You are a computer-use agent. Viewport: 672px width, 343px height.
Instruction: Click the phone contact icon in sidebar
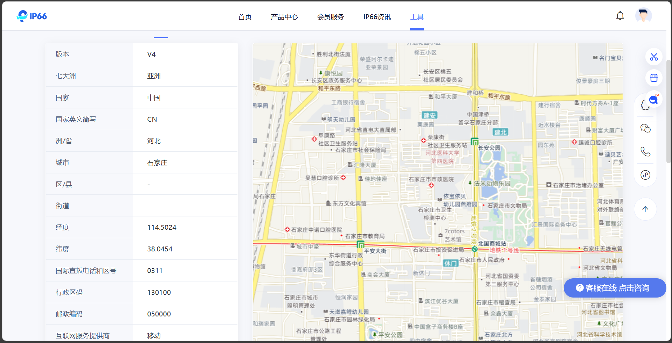coord(645,151)
